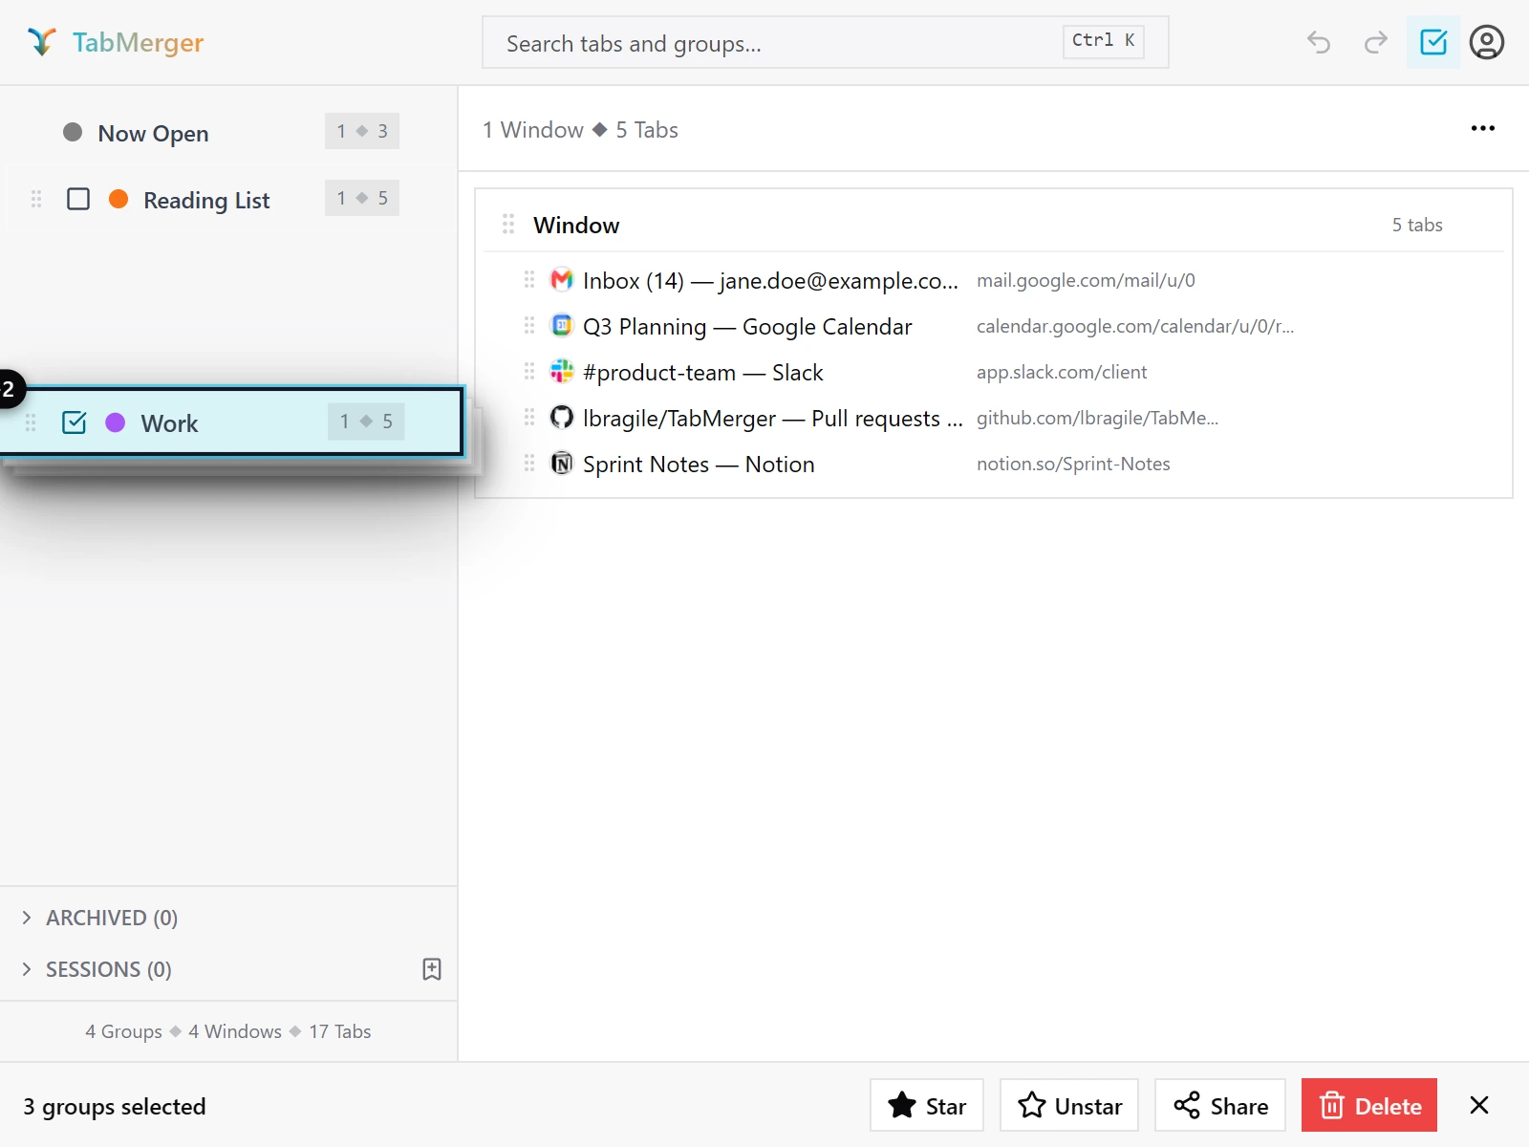1529x1147 pixels.
Task: Click the Notion favicon of Sprint Notes tab
Action: [x=562, y=464]
